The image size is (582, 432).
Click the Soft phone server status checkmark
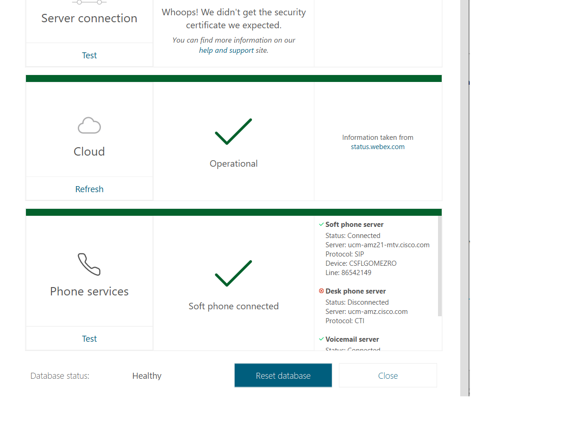pos(321,224)
